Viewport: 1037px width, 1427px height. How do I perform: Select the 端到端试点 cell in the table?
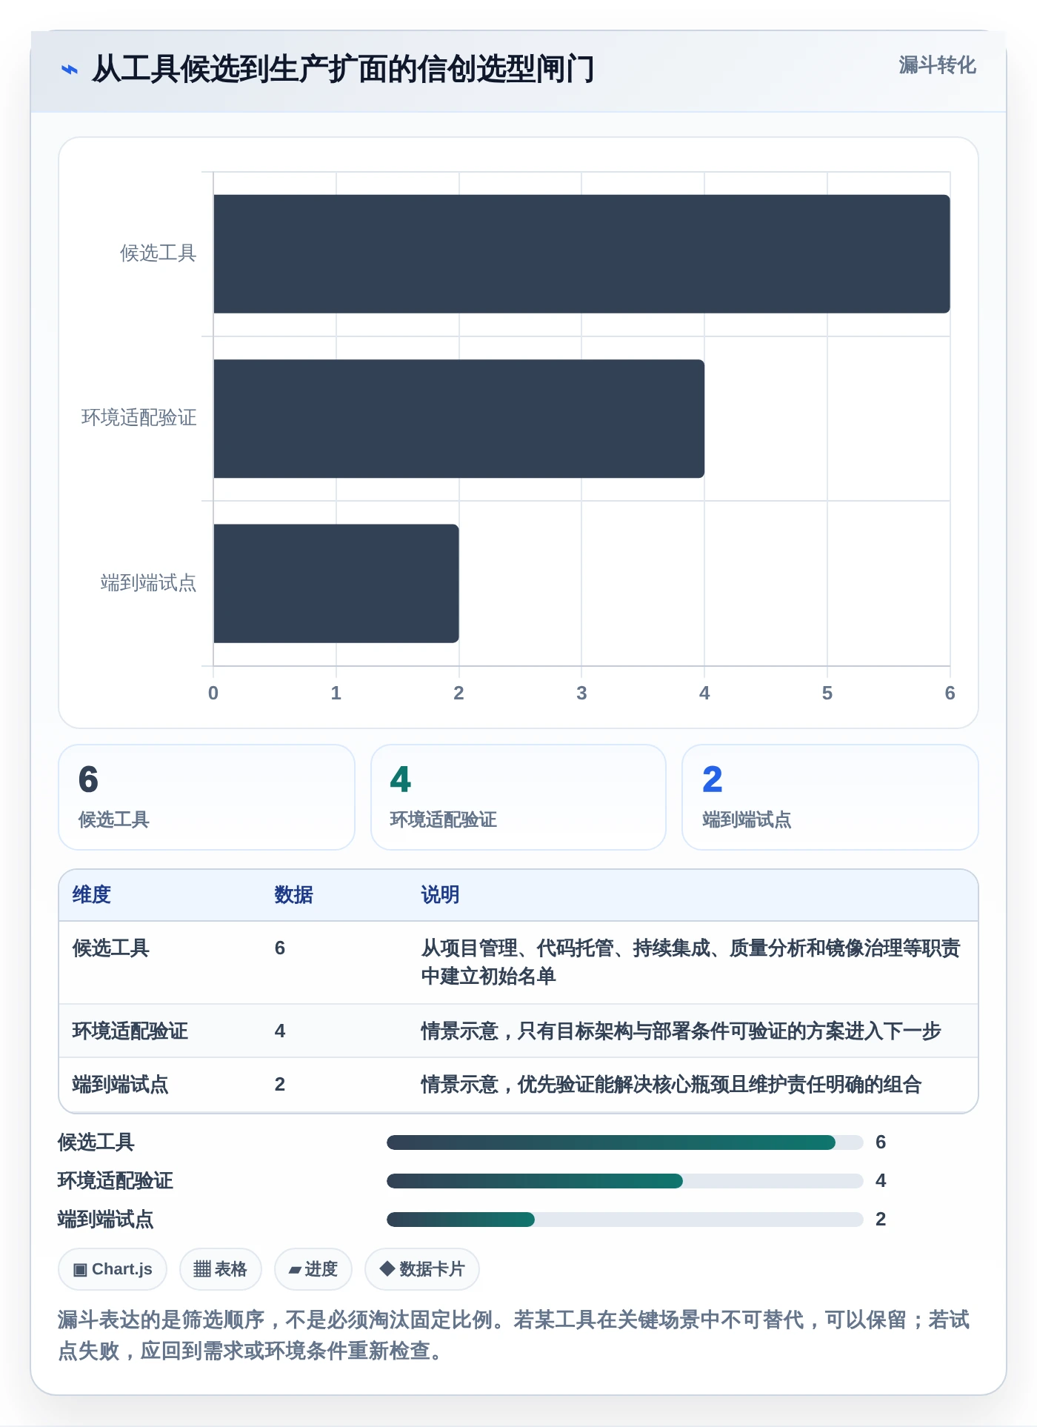[x=120, y=1085]
